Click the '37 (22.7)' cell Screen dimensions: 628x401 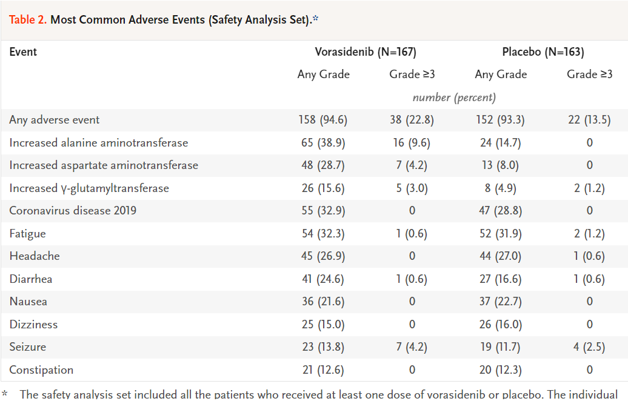click(x=500, y=301)
